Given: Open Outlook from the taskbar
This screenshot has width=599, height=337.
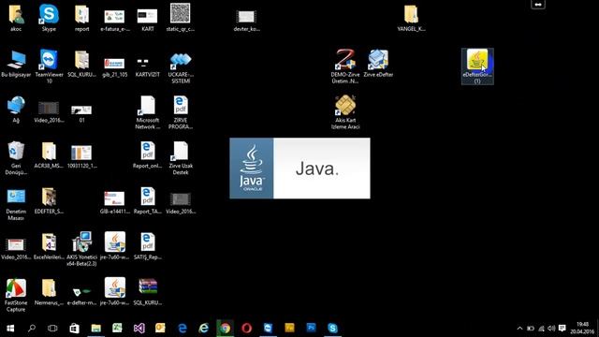Looking at the screenshot, I should pos(160,328).
